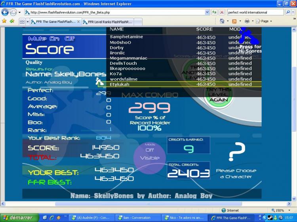
Task: Switch to FFR Level Ranks tab
Action: pyautogui.click(x=108, y=22)
